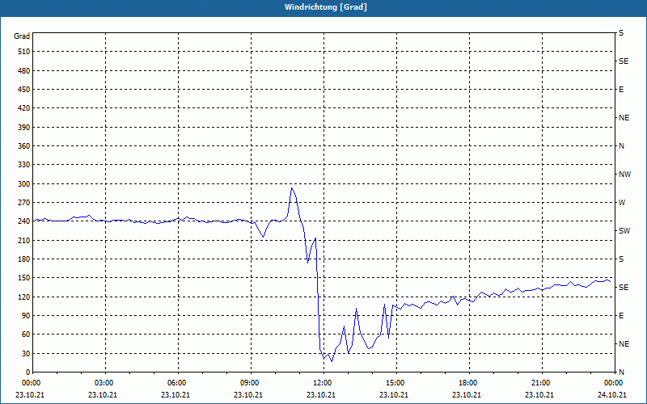
Task: Click the E compass label on the 90 gridline
Action: click(621, 316)
